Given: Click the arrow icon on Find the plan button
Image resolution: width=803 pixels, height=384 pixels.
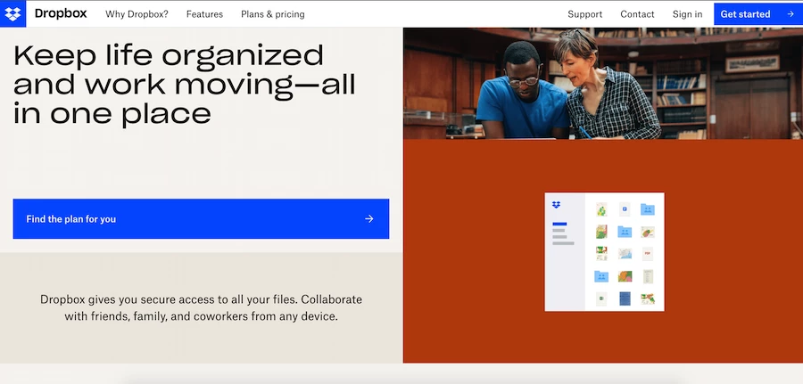Looking at the screenshot, I should point(368,219).
